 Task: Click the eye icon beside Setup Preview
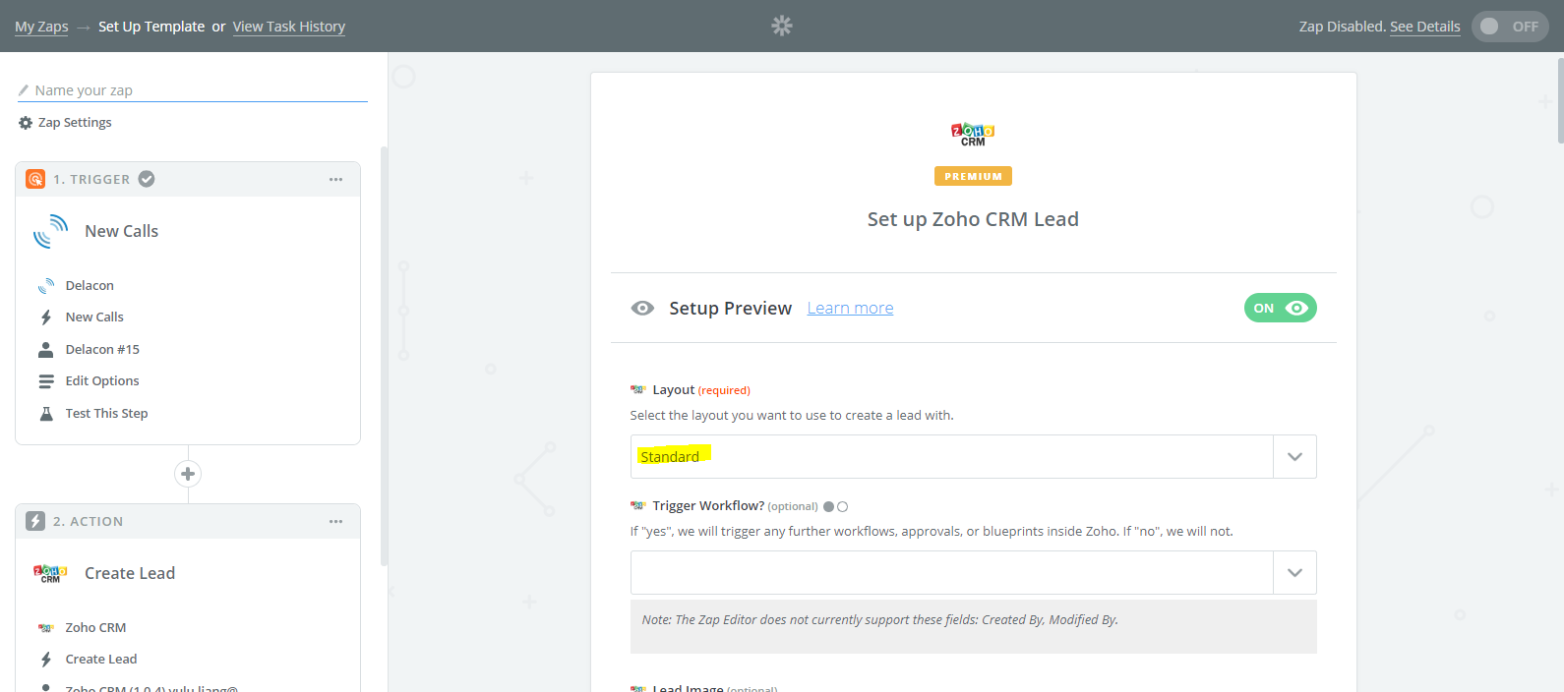tap(642, 308)
